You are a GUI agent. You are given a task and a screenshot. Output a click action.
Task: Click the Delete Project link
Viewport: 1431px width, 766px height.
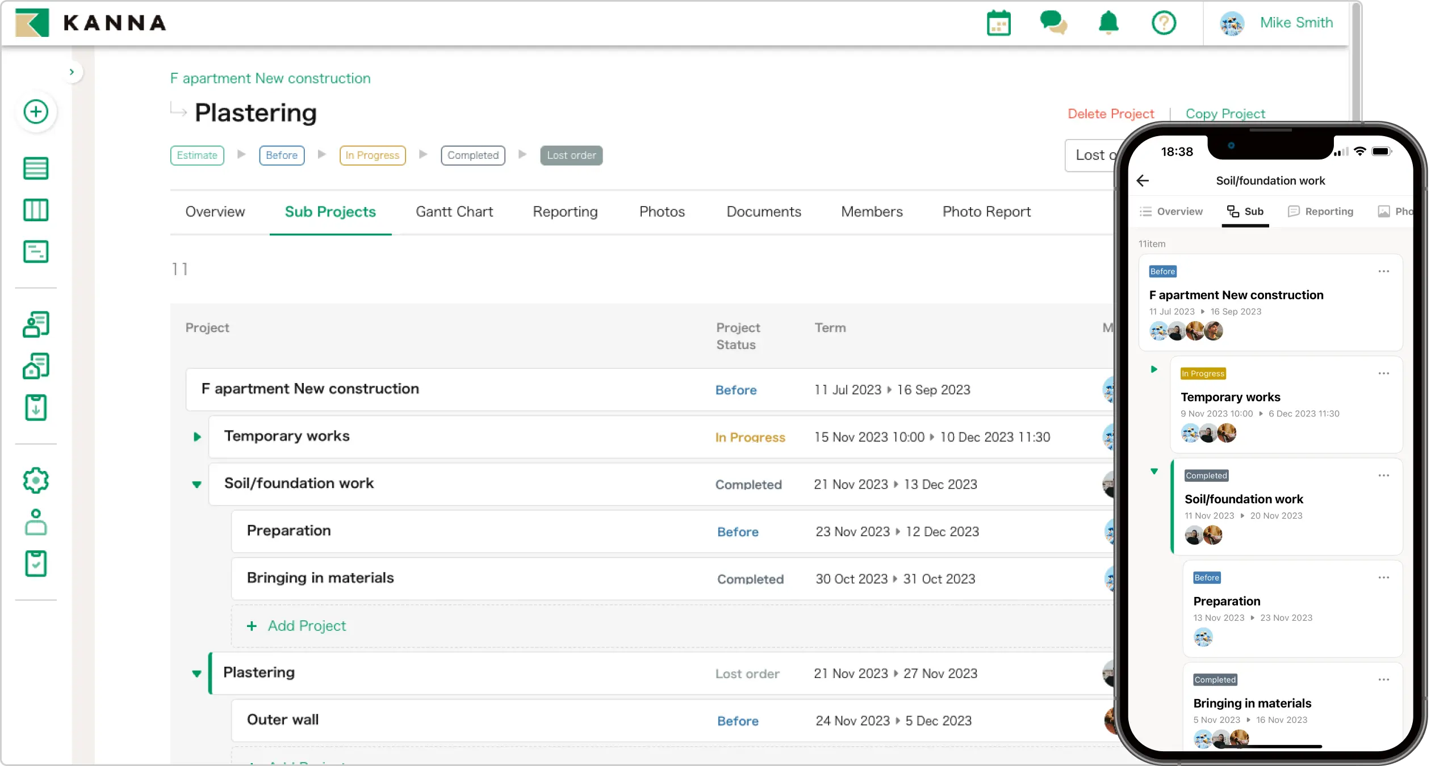[1110, 113]
